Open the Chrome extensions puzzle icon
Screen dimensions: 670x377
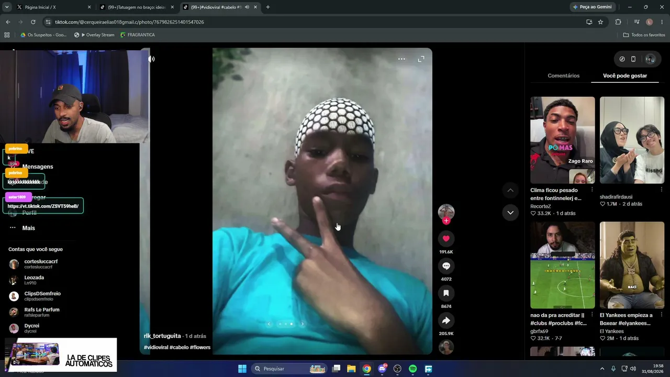(x=618, y=22)
